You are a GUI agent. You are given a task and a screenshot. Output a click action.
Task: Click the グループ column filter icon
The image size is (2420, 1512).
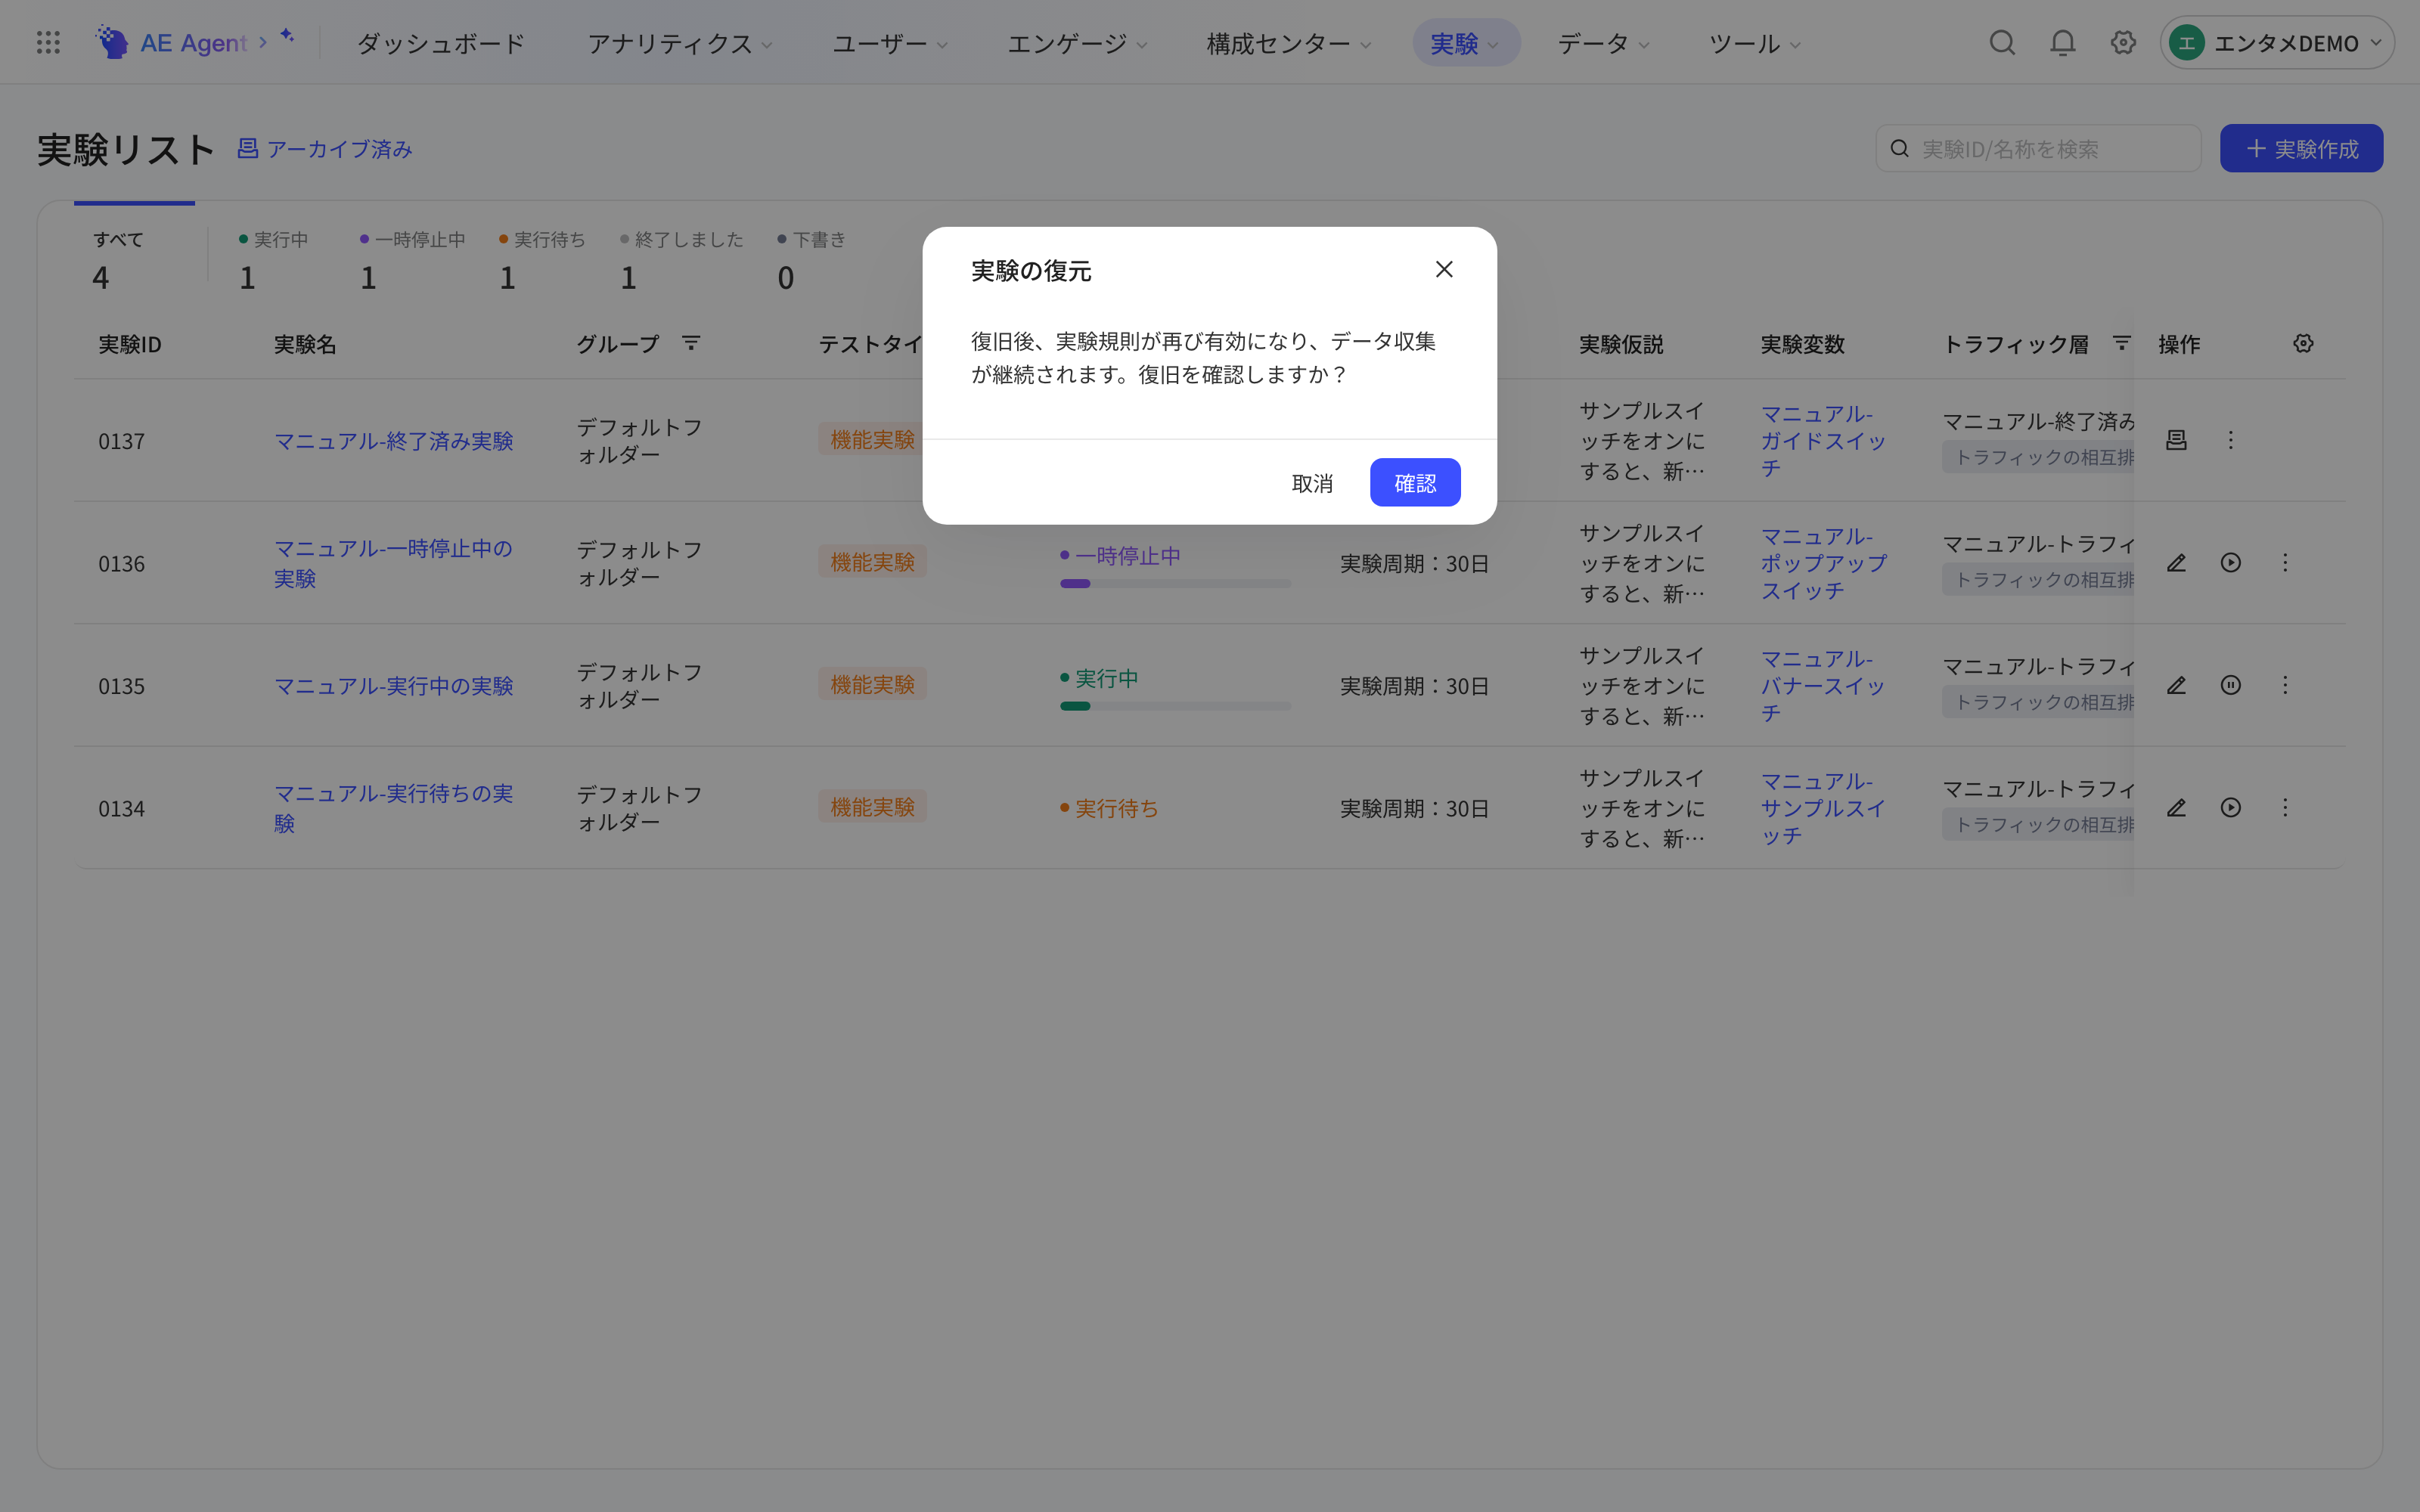(x=690, y=343)
